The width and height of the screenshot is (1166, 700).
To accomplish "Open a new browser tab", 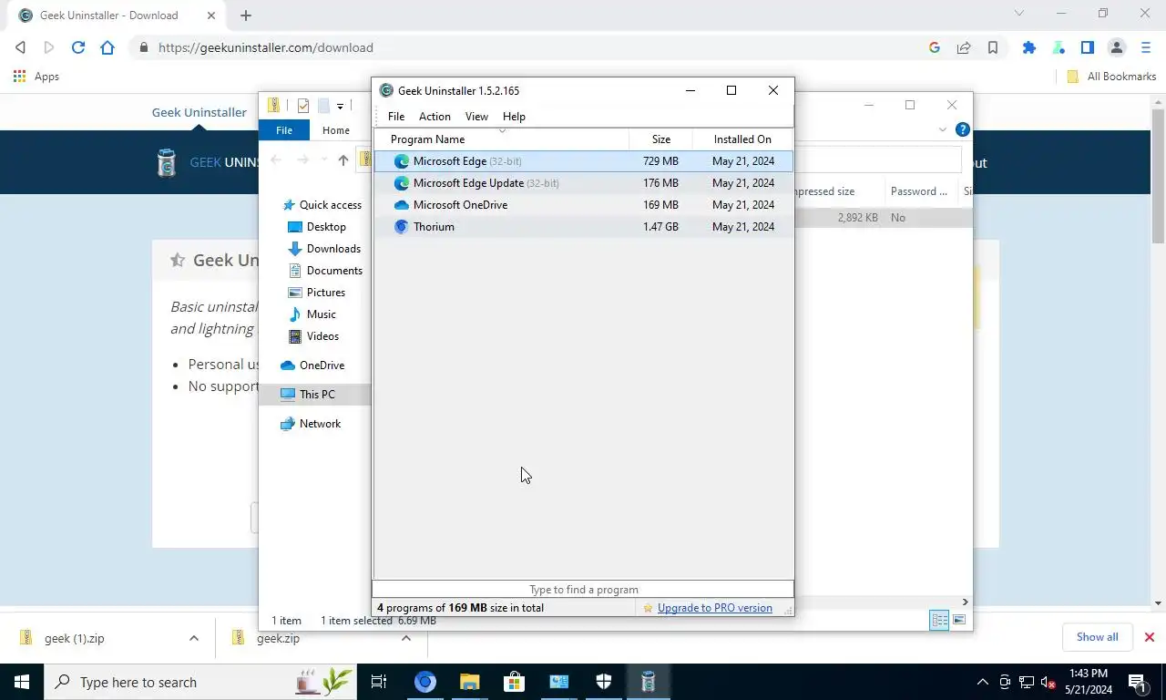I will click(x=246, y=15).
